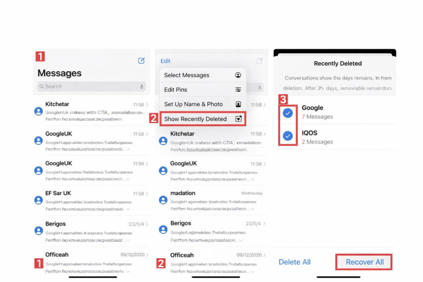Tap the Delete All button
This screenshot has width=423, height=282.
point(295,262)
